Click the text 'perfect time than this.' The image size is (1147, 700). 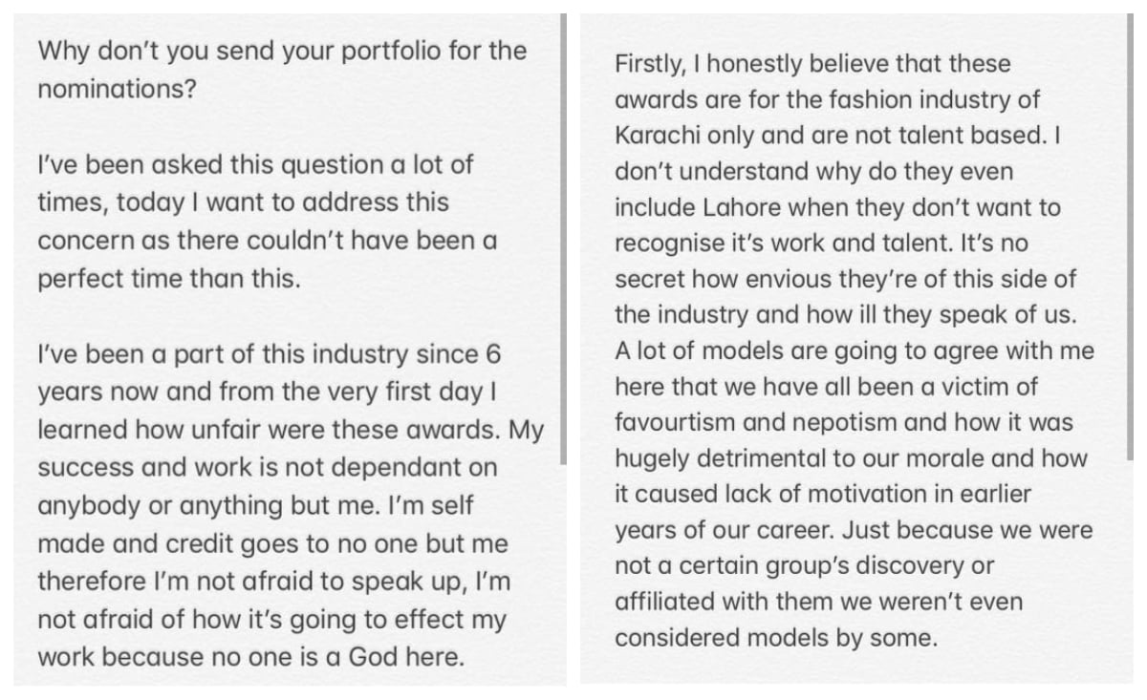167,279
